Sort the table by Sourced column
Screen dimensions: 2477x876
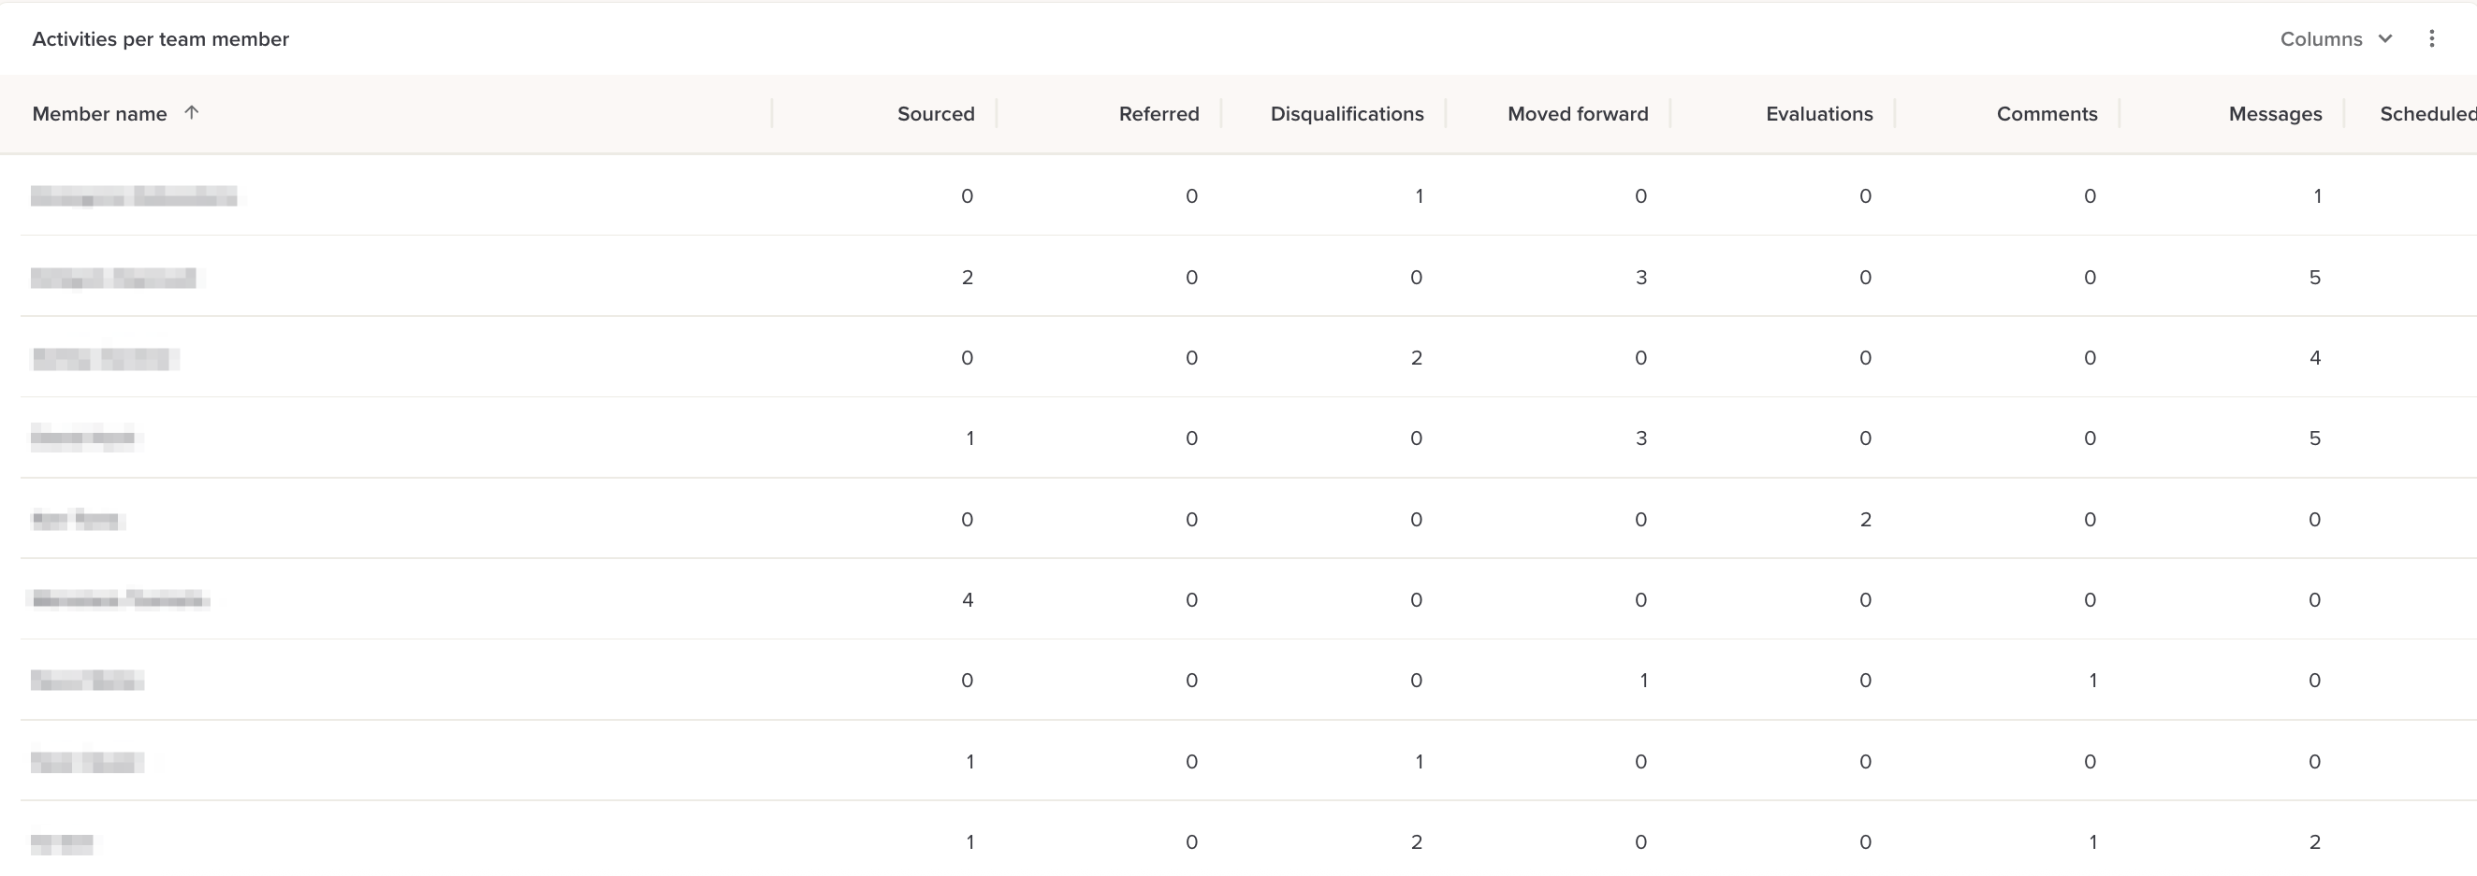935,113
